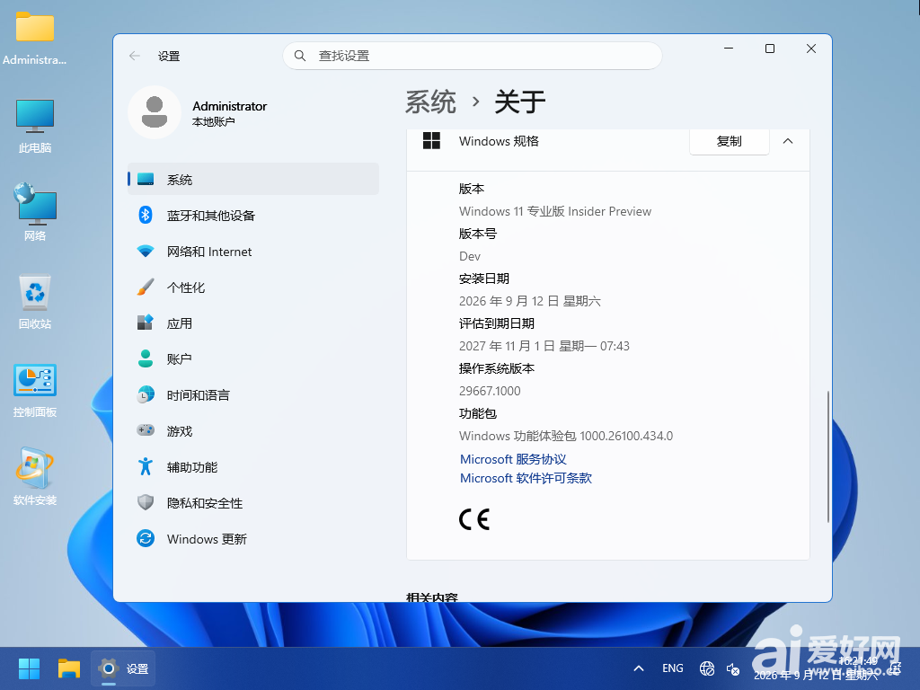Click the shield icon for 隐私和安全性
The width and height of the screenshot is (920, 690).
tap(146, 502)
